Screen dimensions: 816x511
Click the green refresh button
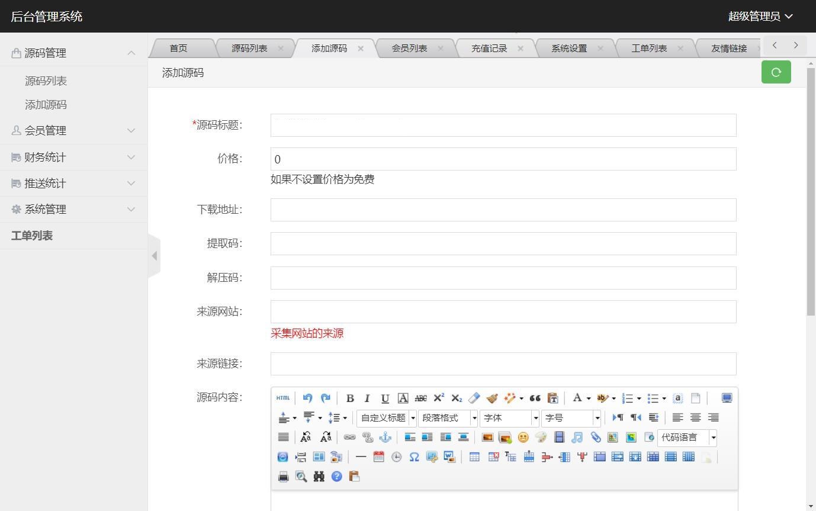776,72
